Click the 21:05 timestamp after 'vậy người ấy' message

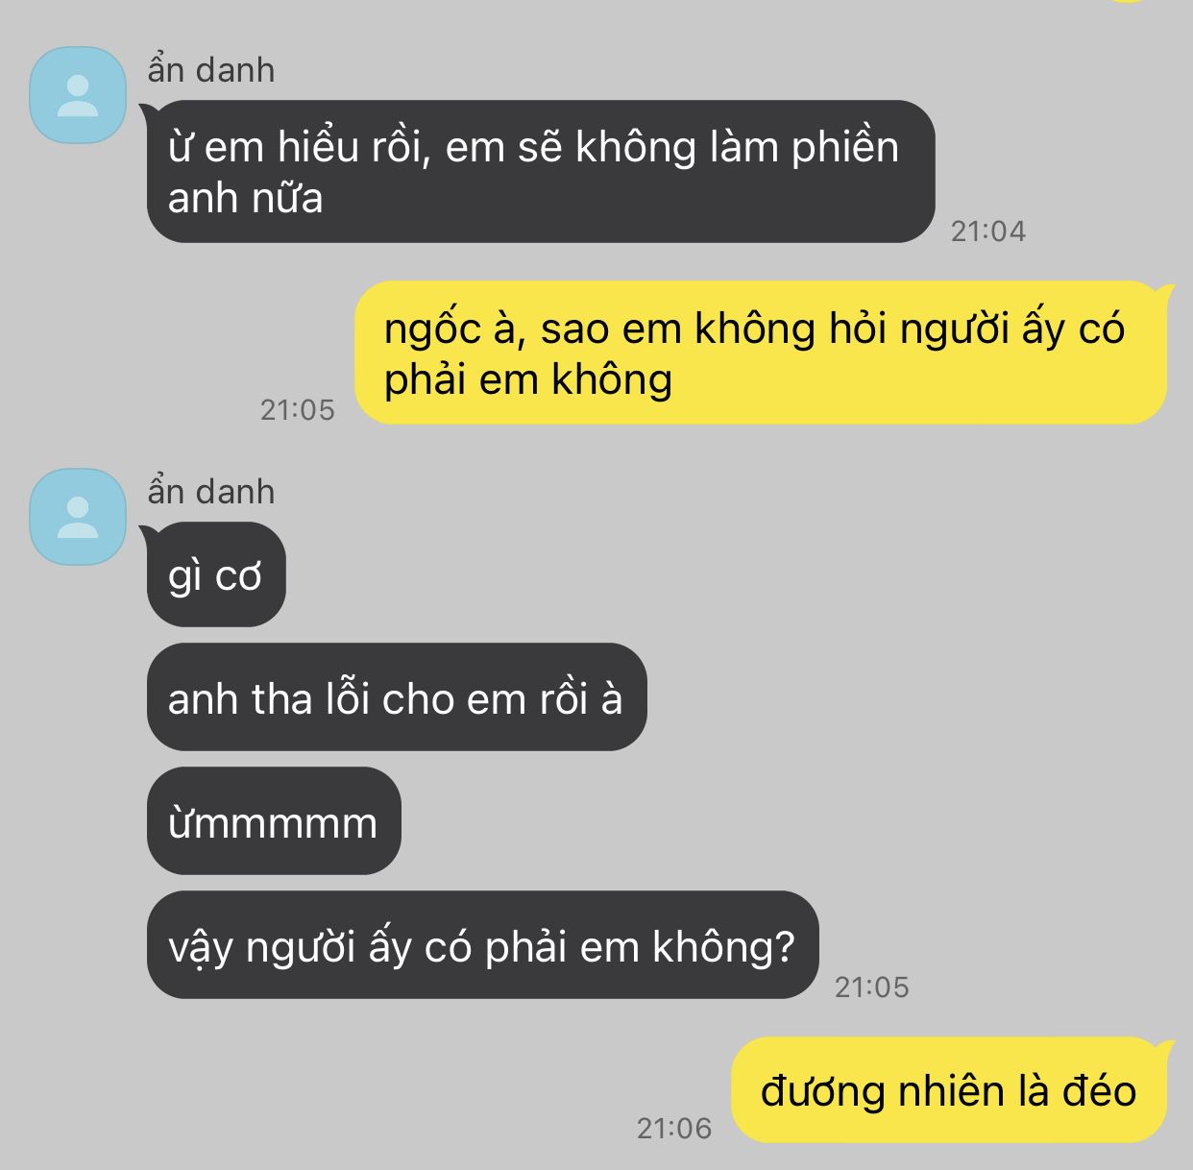[871, 987]
